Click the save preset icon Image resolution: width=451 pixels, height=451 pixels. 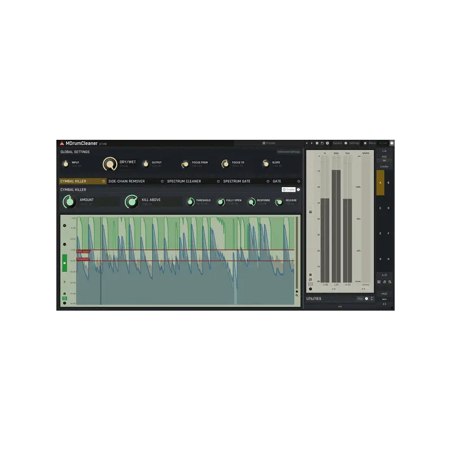(322, 143)
